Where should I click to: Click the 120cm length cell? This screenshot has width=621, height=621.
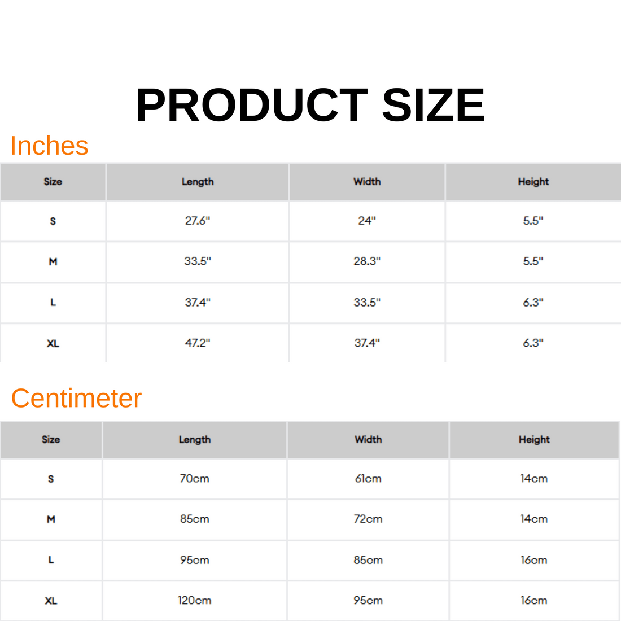195,601
